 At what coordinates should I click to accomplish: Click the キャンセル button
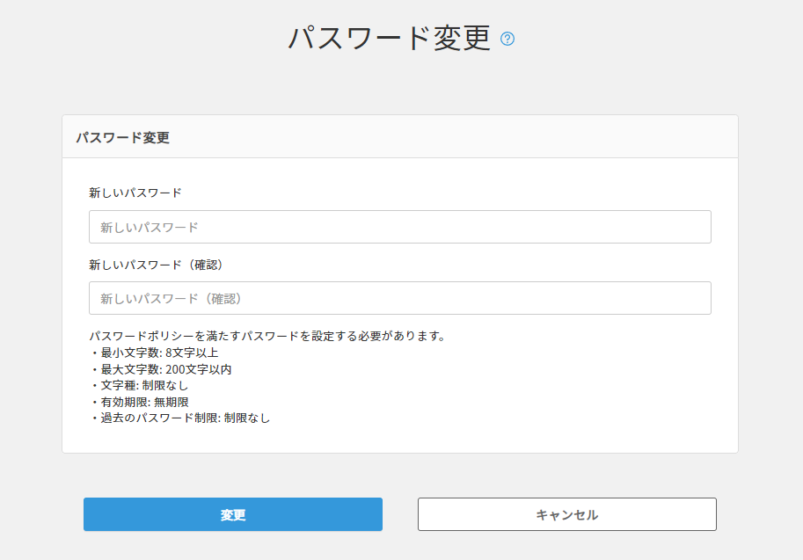click(567, 514)
